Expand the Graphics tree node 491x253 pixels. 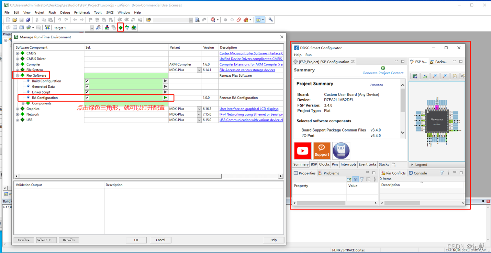point(18,109)
